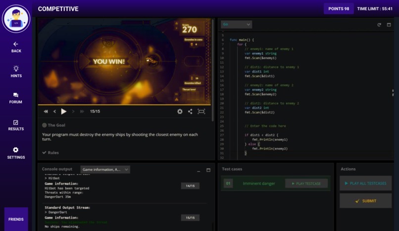
Task: Click code line fmt.Println(enemy1)
Action: click(270, 140)
